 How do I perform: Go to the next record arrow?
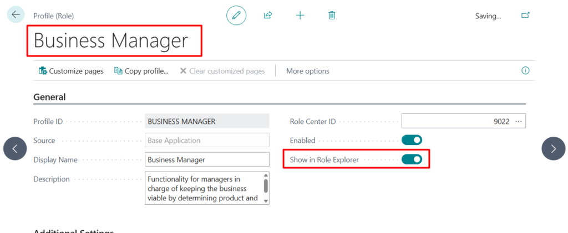tap(553, 148)
